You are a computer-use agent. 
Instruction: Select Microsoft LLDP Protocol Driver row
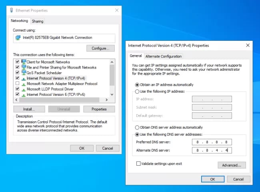click(50, 89)
